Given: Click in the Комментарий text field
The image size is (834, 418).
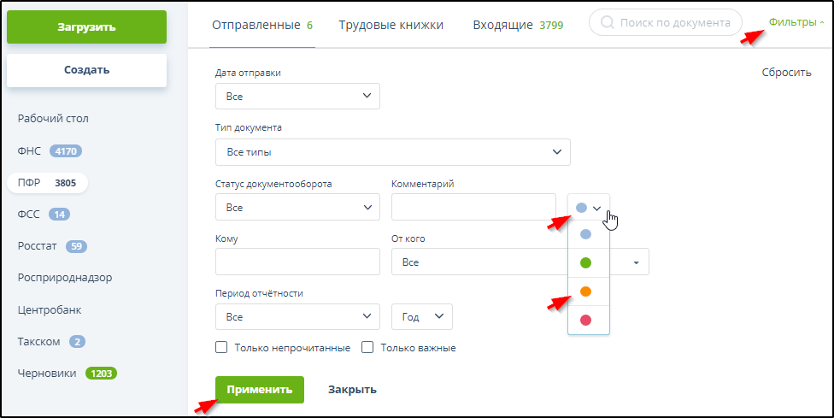Looking at the screenshot, I should click(473, 207).
